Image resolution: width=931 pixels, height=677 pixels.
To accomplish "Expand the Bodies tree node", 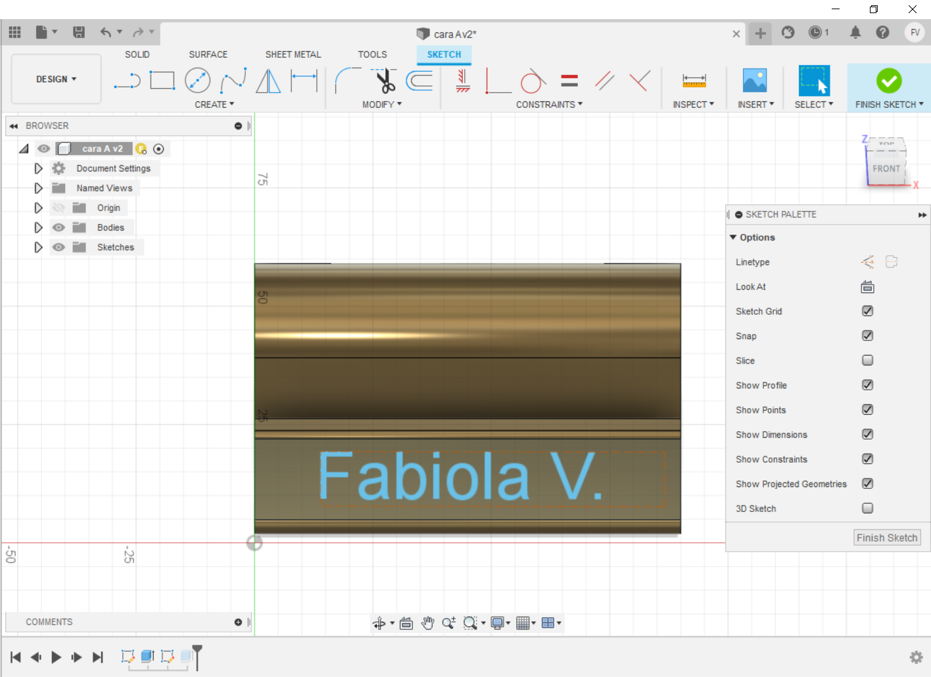I will (38, 227).
